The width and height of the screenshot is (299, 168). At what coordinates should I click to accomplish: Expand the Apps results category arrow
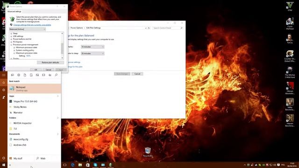pyautogui.click(x=58, y=96)
